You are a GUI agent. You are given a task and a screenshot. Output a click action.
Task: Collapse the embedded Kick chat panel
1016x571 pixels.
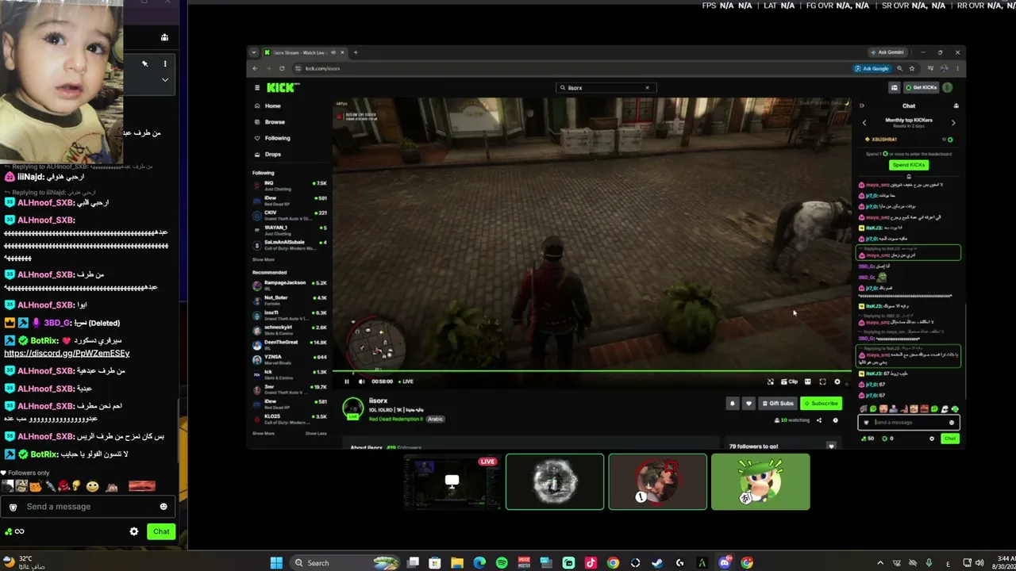coord(862,105)
